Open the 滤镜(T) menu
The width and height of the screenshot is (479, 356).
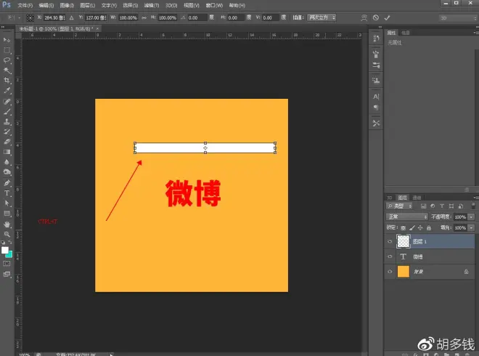pos(152,5)
